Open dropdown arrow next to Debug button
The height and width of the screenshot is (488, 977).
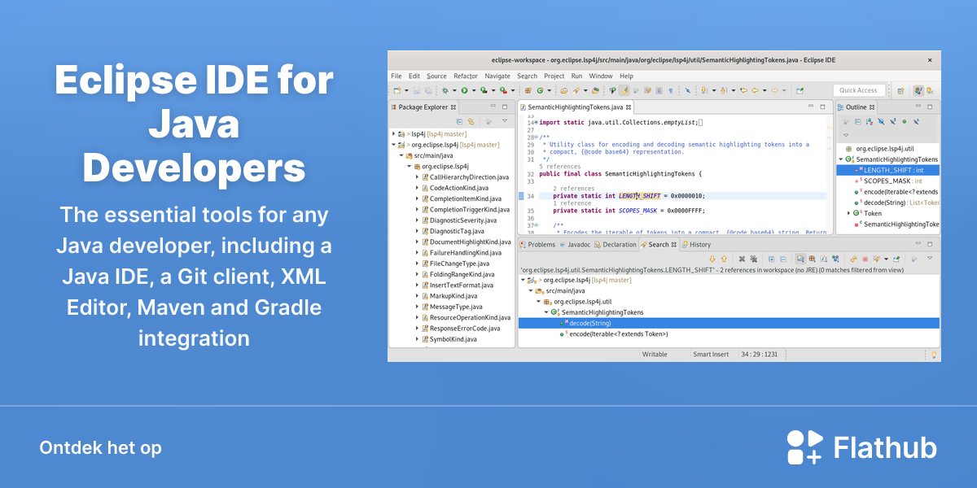pos(454,90)
